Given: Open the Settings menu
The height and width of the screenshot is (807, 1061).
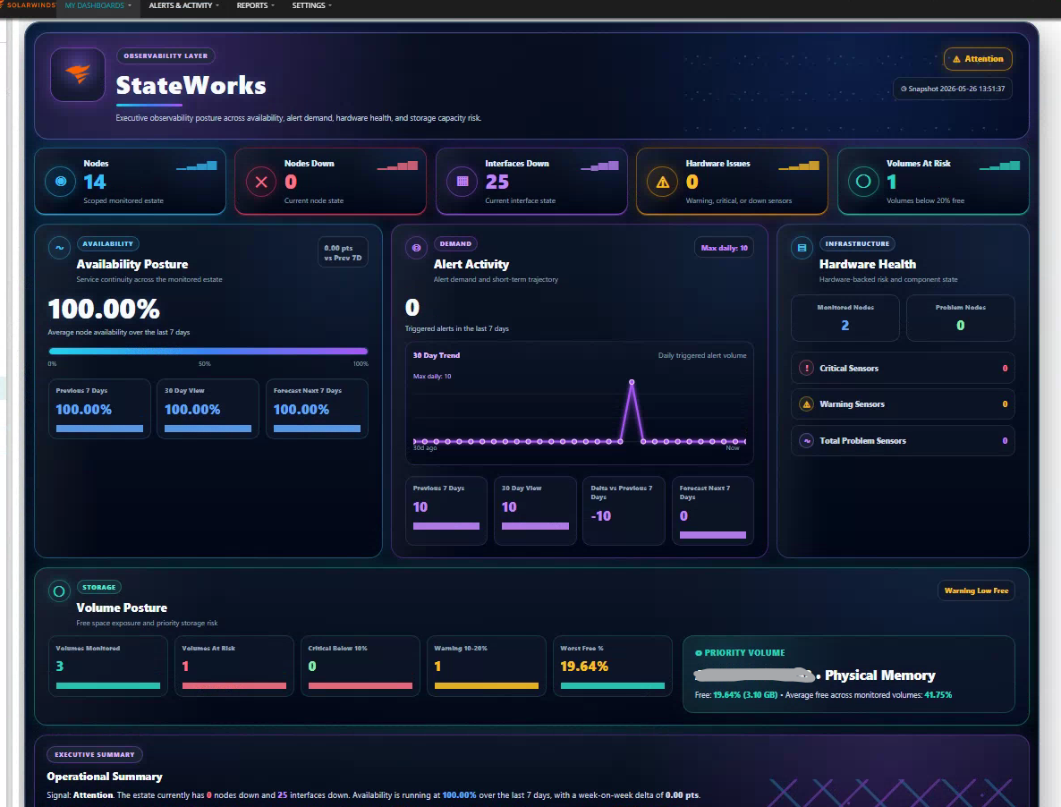Looking at the screenshot, I should [312, 5].
